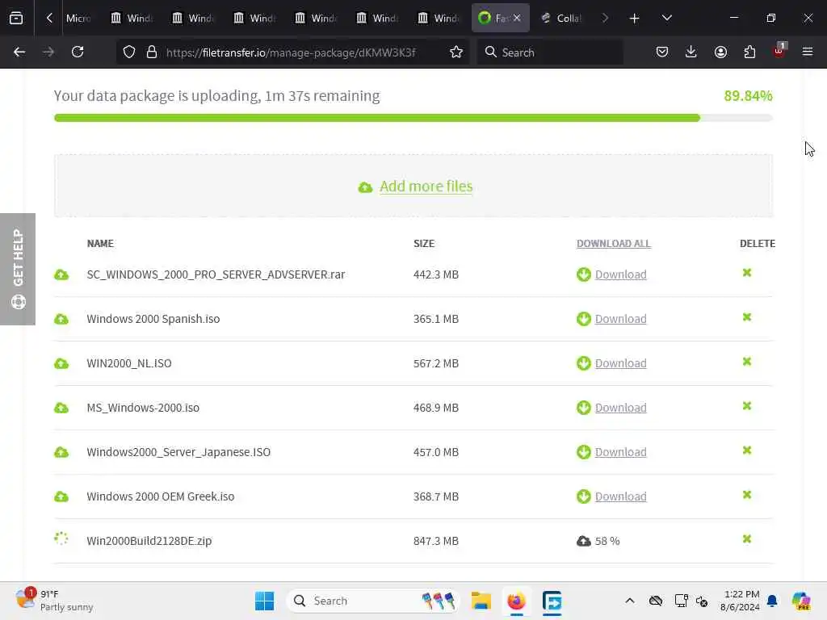Click Firefox taskbar icon

point(516,601)
